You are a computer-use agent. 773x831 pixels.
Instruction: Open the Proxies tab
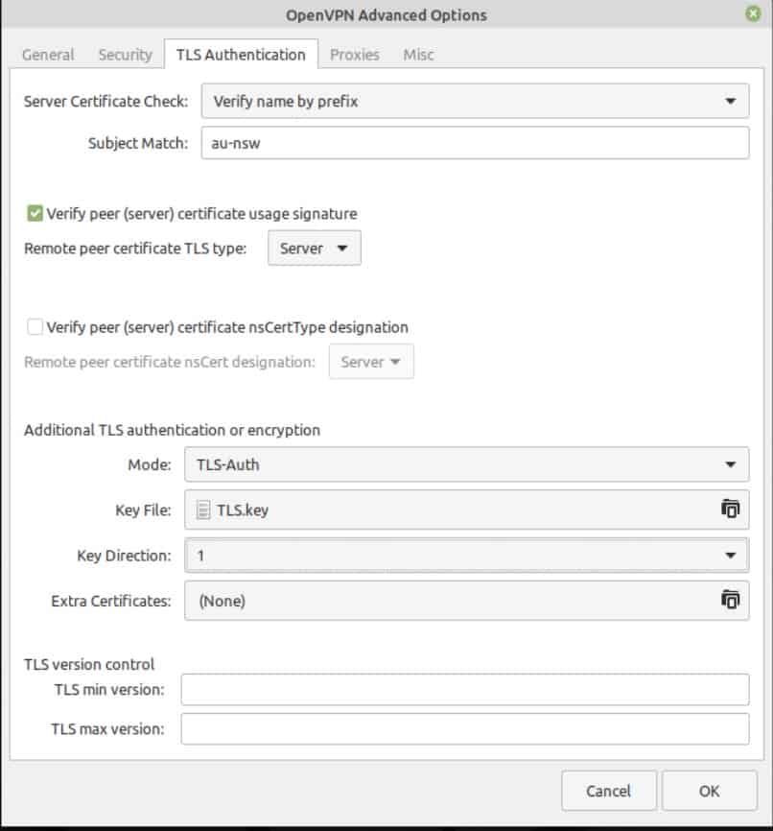[x=355, y=55]
